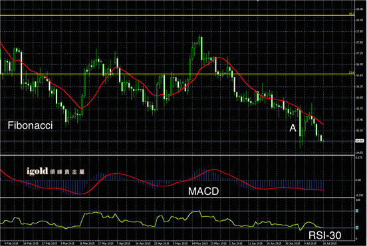Click the 2 Jun 2015 date label

point(236,243)
